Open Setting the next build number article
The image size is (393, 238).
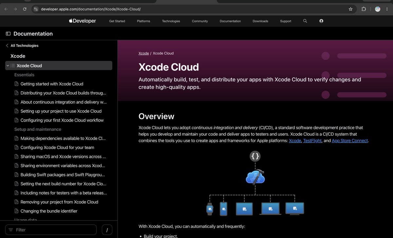(x=63, y=184)
